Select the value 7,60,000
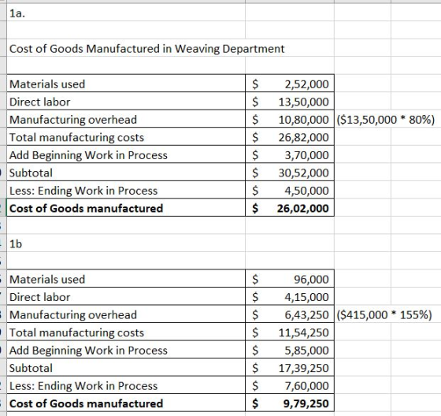Image resolution: width=441 pixels, height=416 pixels. tap(306, 386)
